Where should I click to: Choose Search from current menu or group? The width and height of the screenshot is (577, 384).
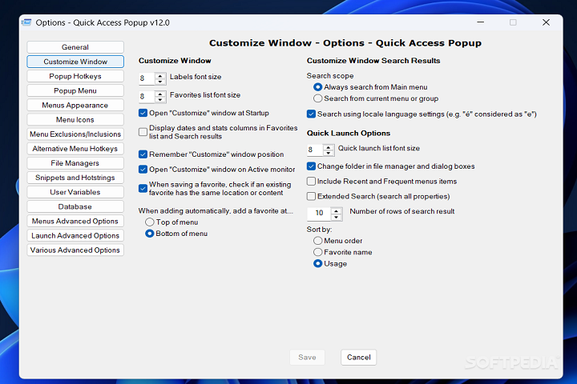click(318, 98)
